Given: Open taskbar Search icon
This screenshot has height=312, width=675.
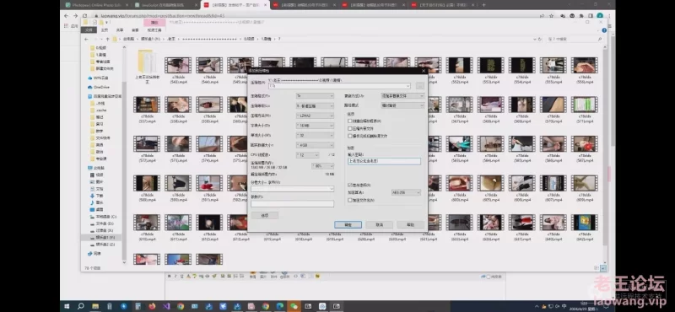Looking at the screenshot, I should 81,306.
